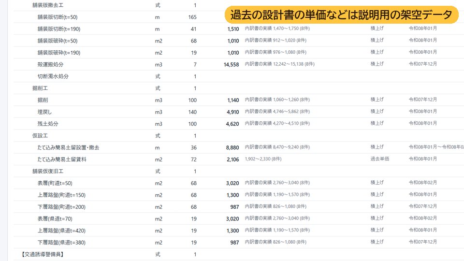Click the 上層路盤(県道t=420) item name

click(61, 230)
